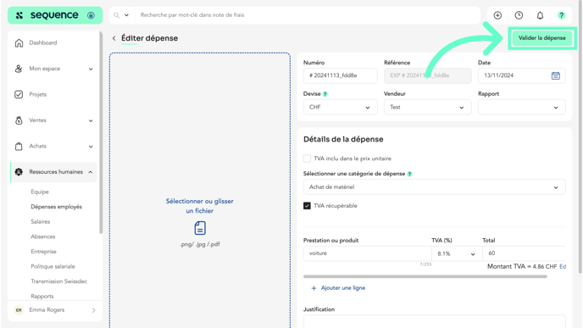Click the search magnifier icon
Screen dimensions: 583x328
[117, 15]
